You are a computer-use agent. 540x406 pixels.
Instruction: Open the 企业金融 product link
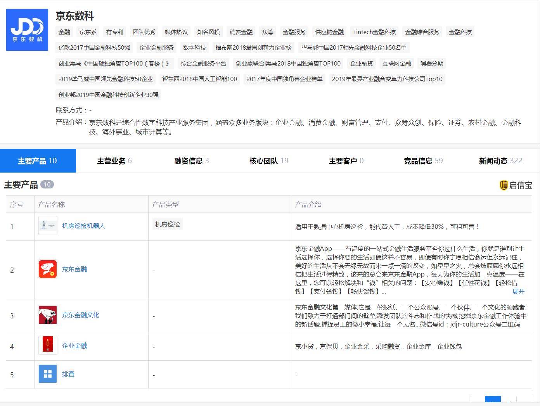(x=74, y=345)
